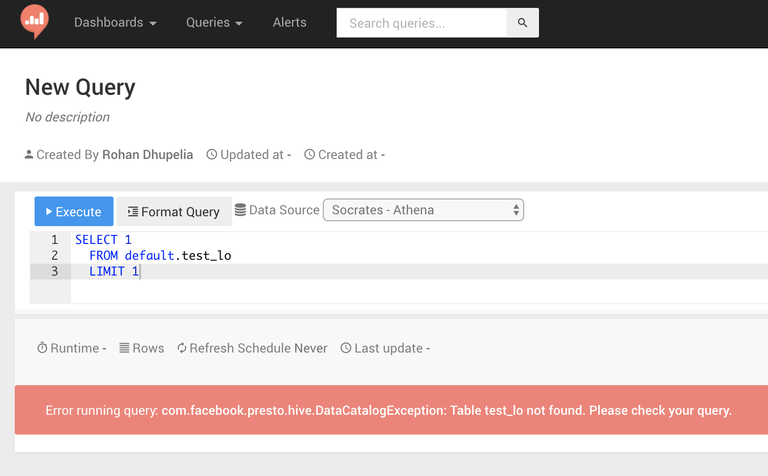Click the author name Rohan Dhupelia
768x476 pixels.
pyautogui.click(x=148, y=155)
